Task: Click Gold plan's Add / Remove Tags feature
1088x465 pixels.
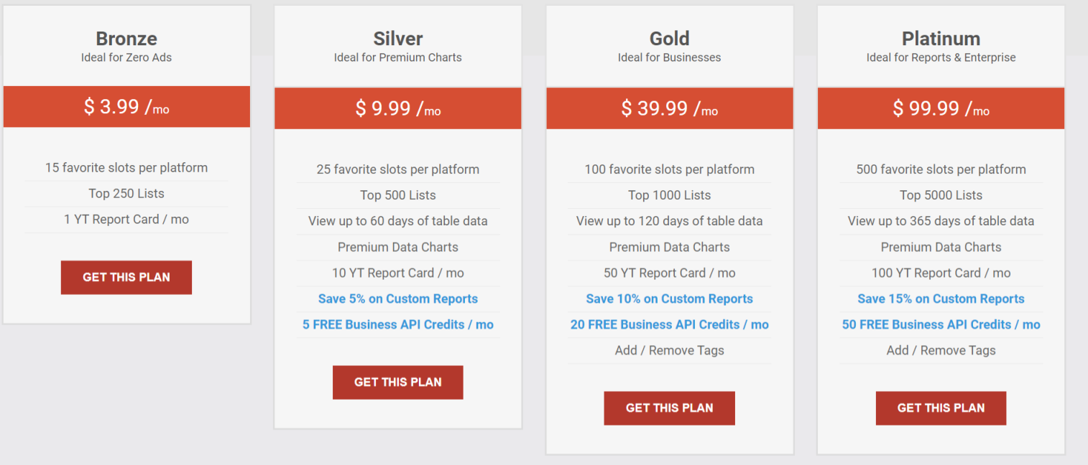Action: (x=669, y=350)
